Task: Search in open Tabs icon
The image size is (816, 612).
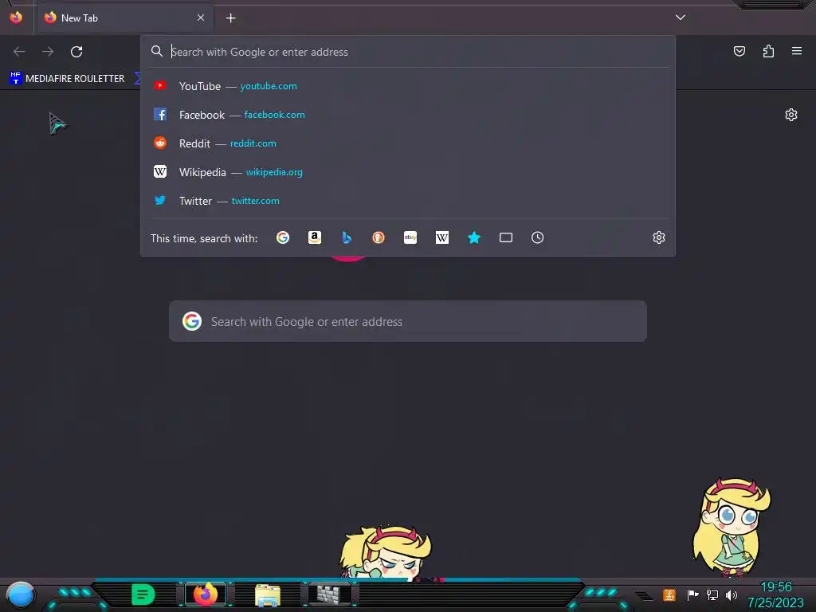Action: [506, 237]
